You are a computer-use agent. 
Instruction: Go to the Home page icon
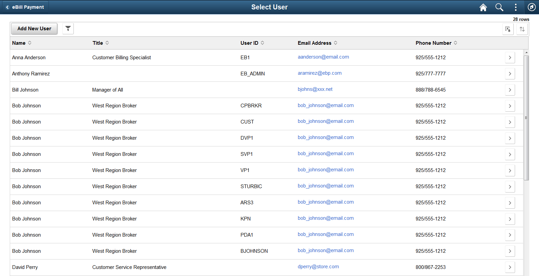[483, 7]
